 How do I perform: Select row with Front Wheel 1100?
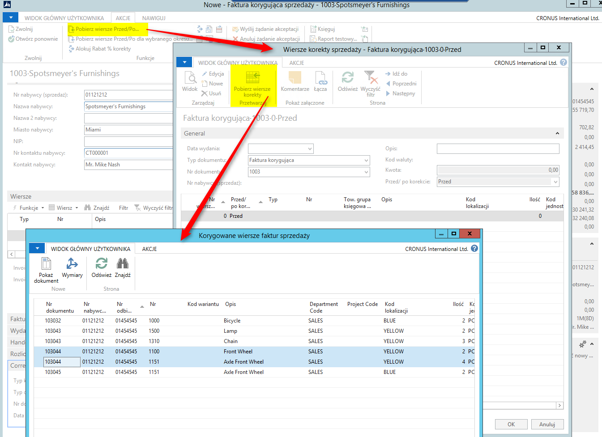click(254, 352)
